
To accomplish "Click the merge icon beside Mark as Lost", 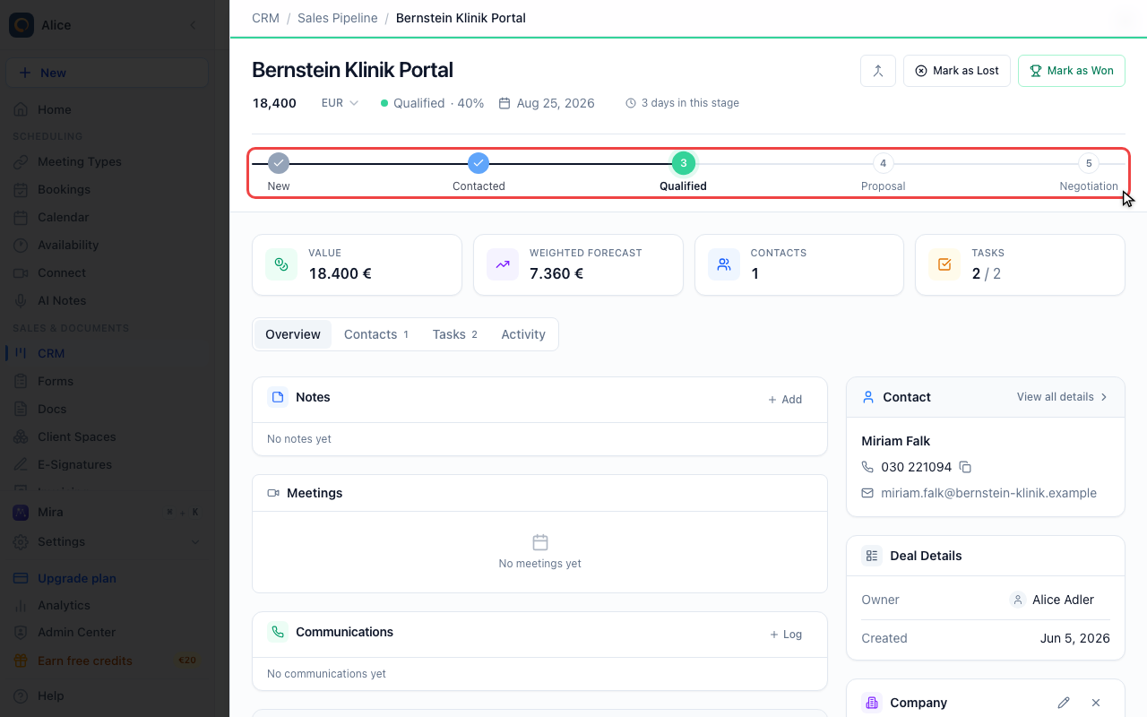I will click(878, 71).
